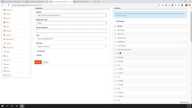Screen dimensions: 192x108
Task: Switch to second Ramp Interactive browser tab
Action: coord(37,2)
